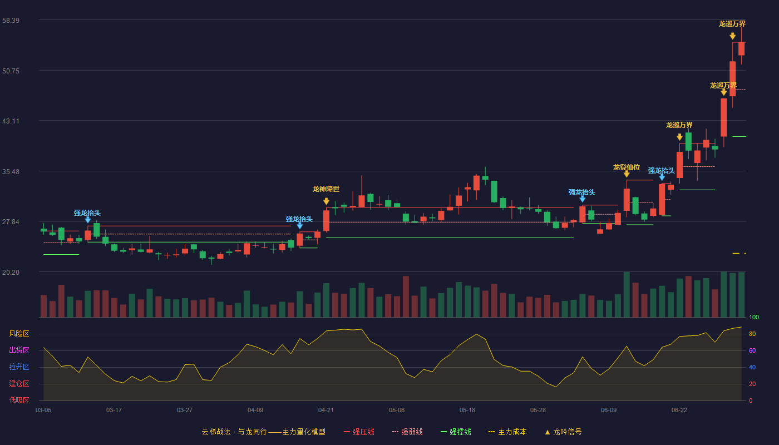779x445 pixels.
Task: Click the 43.11 price axis label
Action: (11, 121)
